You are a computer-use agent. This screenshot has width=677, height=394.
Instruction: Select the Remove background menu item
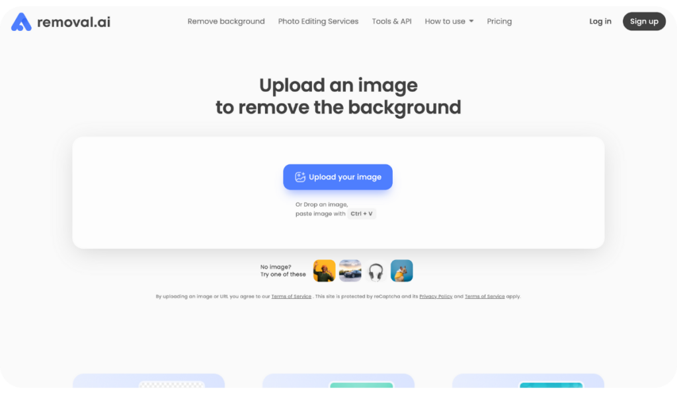coord(226,21)
